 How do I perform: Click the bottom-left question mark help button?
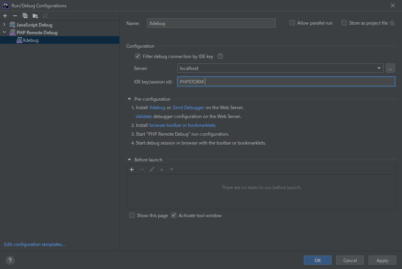[10, 260]
